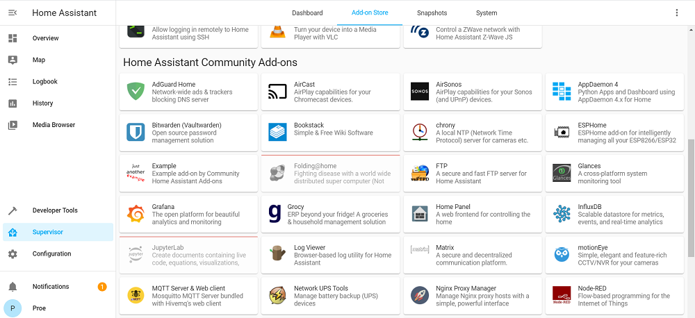Click the InfluxDB logo icon
The height and width of the screenshot is (318, 695).
(562, 214)
